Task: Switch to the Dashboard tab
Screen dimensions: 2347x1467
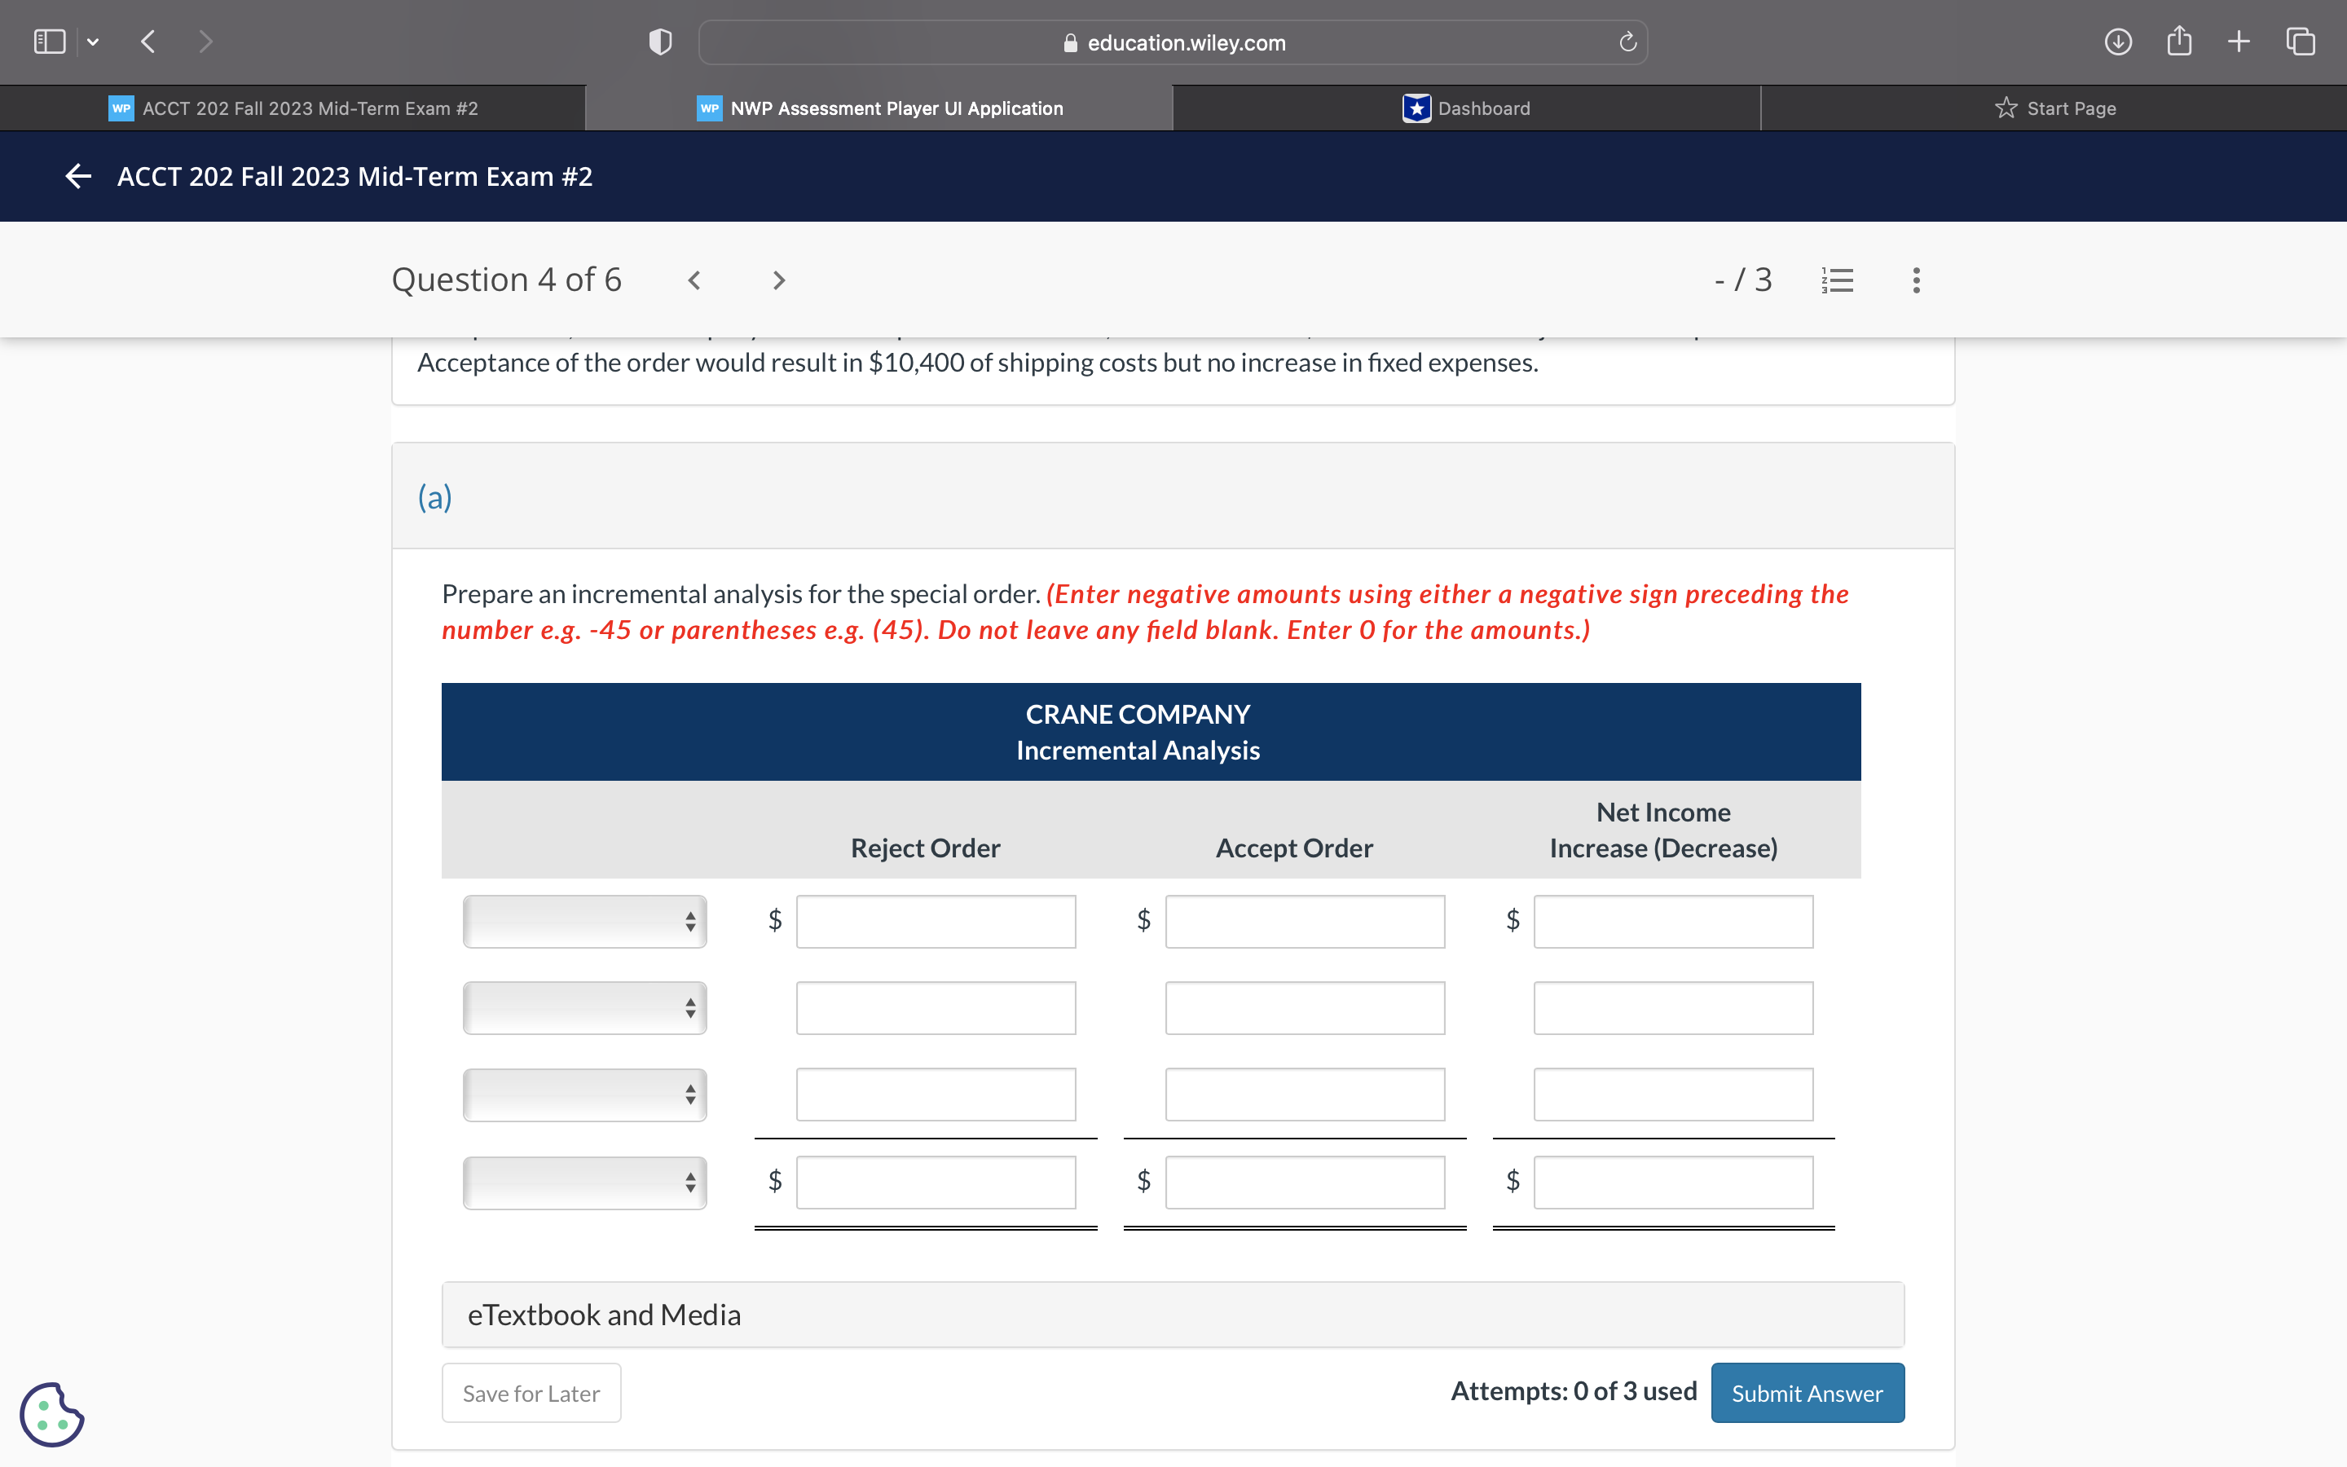Action: 1466,108
